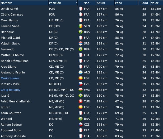This screenshot has width=163, height=139.
Task: Sort players by Edad column header
Action: [x=144, y=3]
